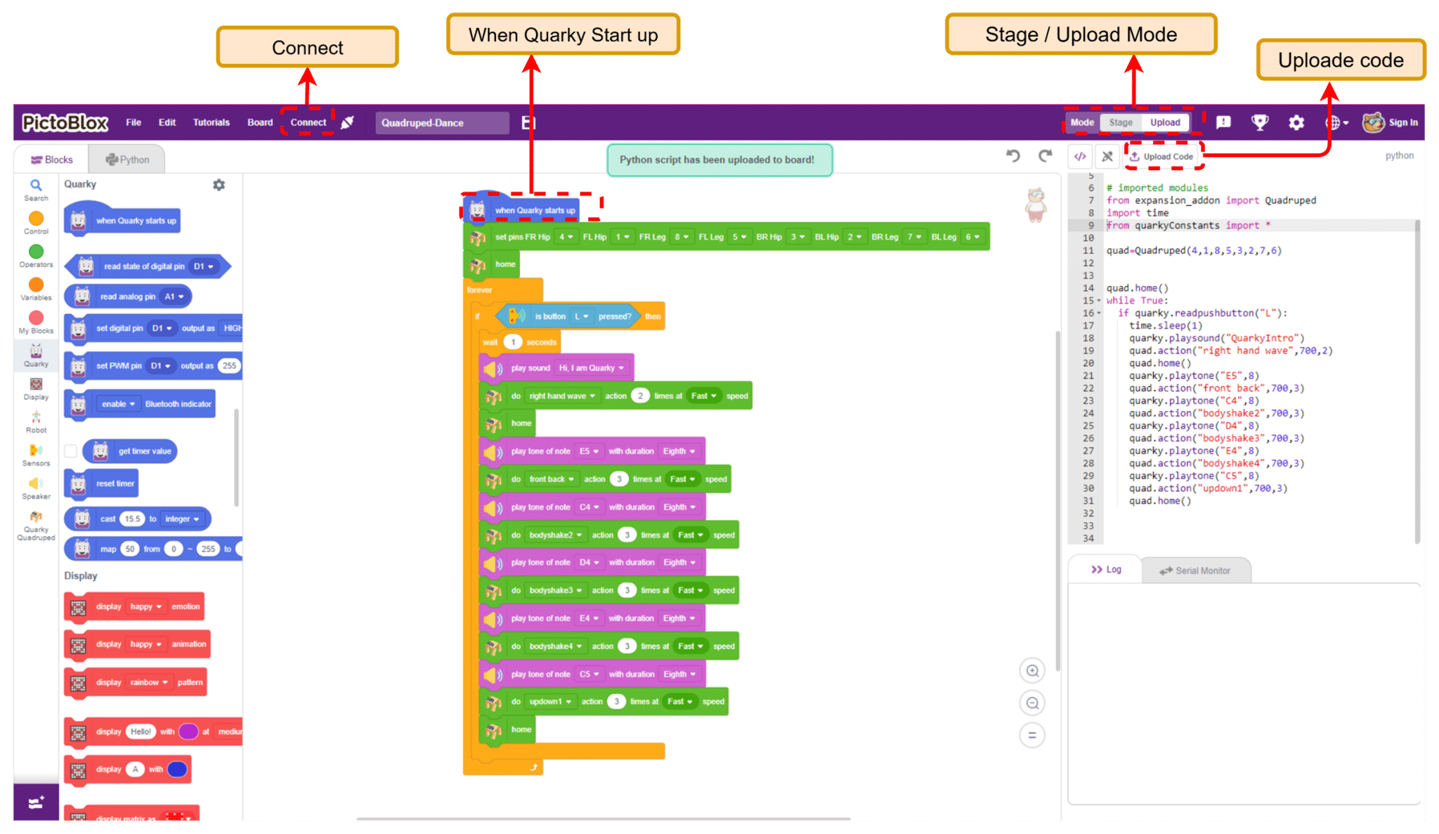The image size is (1439, 834).
Task: Open the display happy emotion dropdown
Action: pos(145,607)
